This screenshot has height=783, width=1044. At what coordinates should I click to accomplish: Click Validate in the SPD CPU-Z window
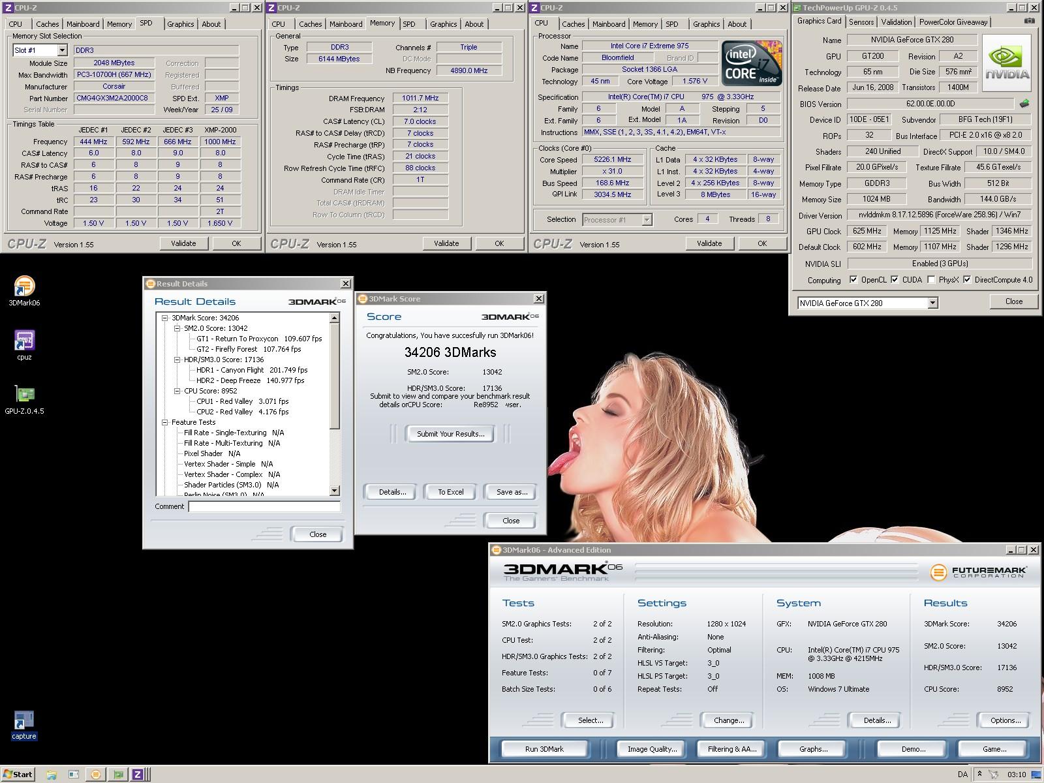click(x=183, y=243)
